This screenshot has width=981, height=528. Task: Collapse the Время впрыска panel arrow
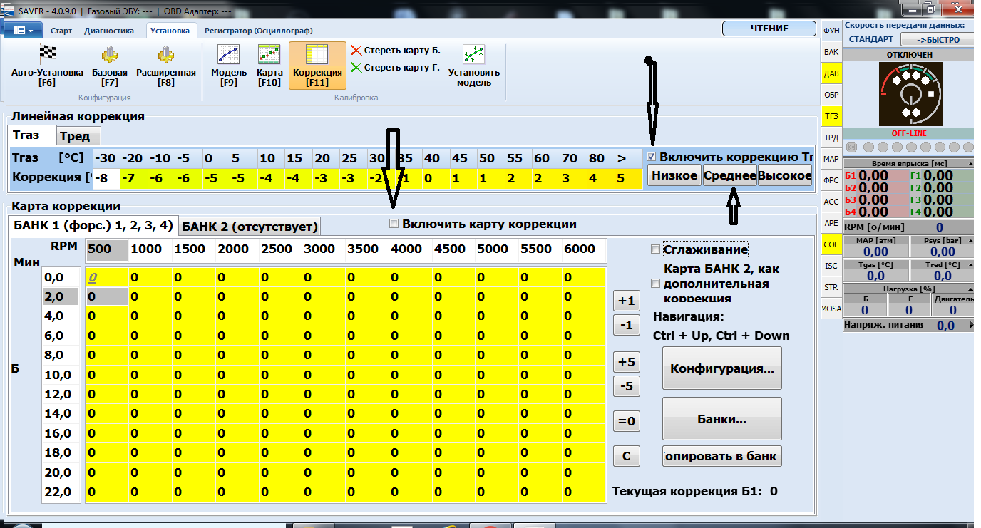969,163
